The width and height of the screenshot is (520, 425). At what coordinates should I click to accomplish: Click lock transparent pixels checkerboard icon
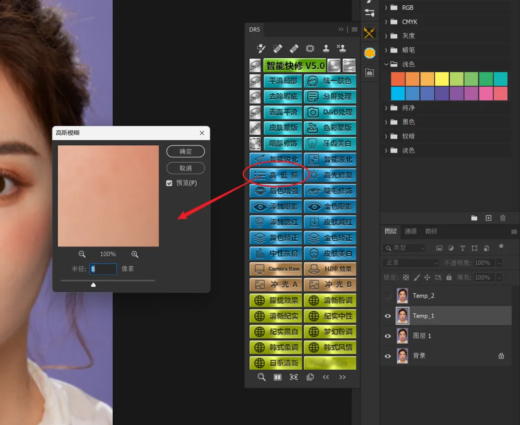click(x=406, y=277)
